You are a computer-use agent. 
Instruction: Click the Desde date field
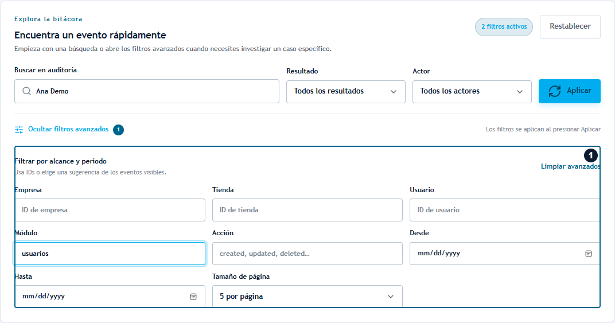tap(505, 254)
